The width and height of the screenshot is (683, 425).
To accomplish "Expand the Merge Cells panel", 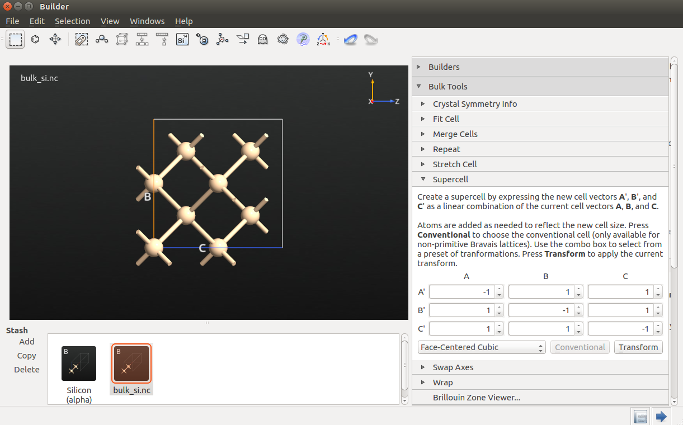I will pos(540,134).
